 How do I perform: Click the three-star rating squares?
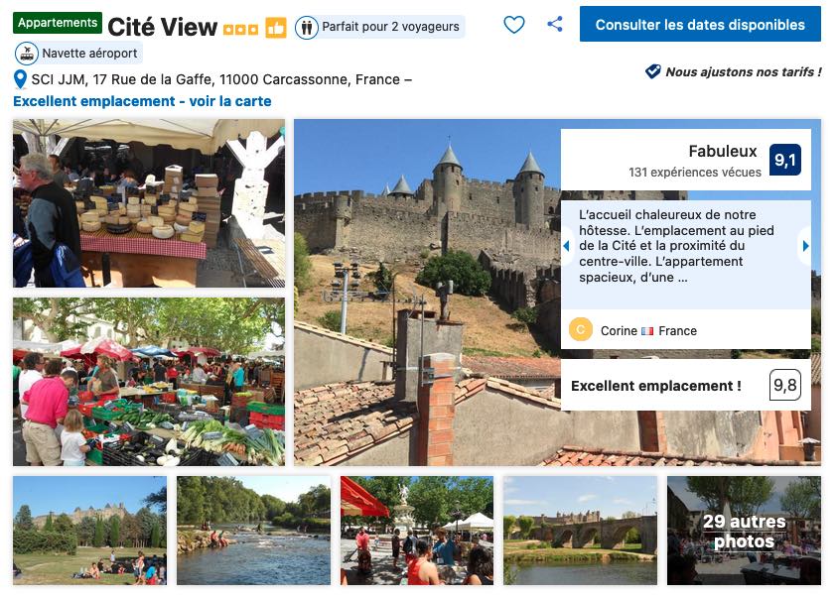pyautogui.click(x=240, y=30)
